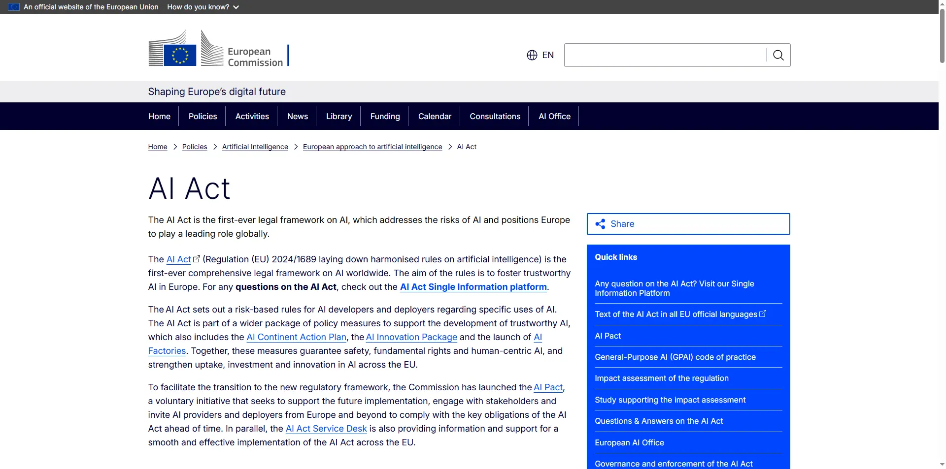Click the scrollbar down arrow

[942, 464]
